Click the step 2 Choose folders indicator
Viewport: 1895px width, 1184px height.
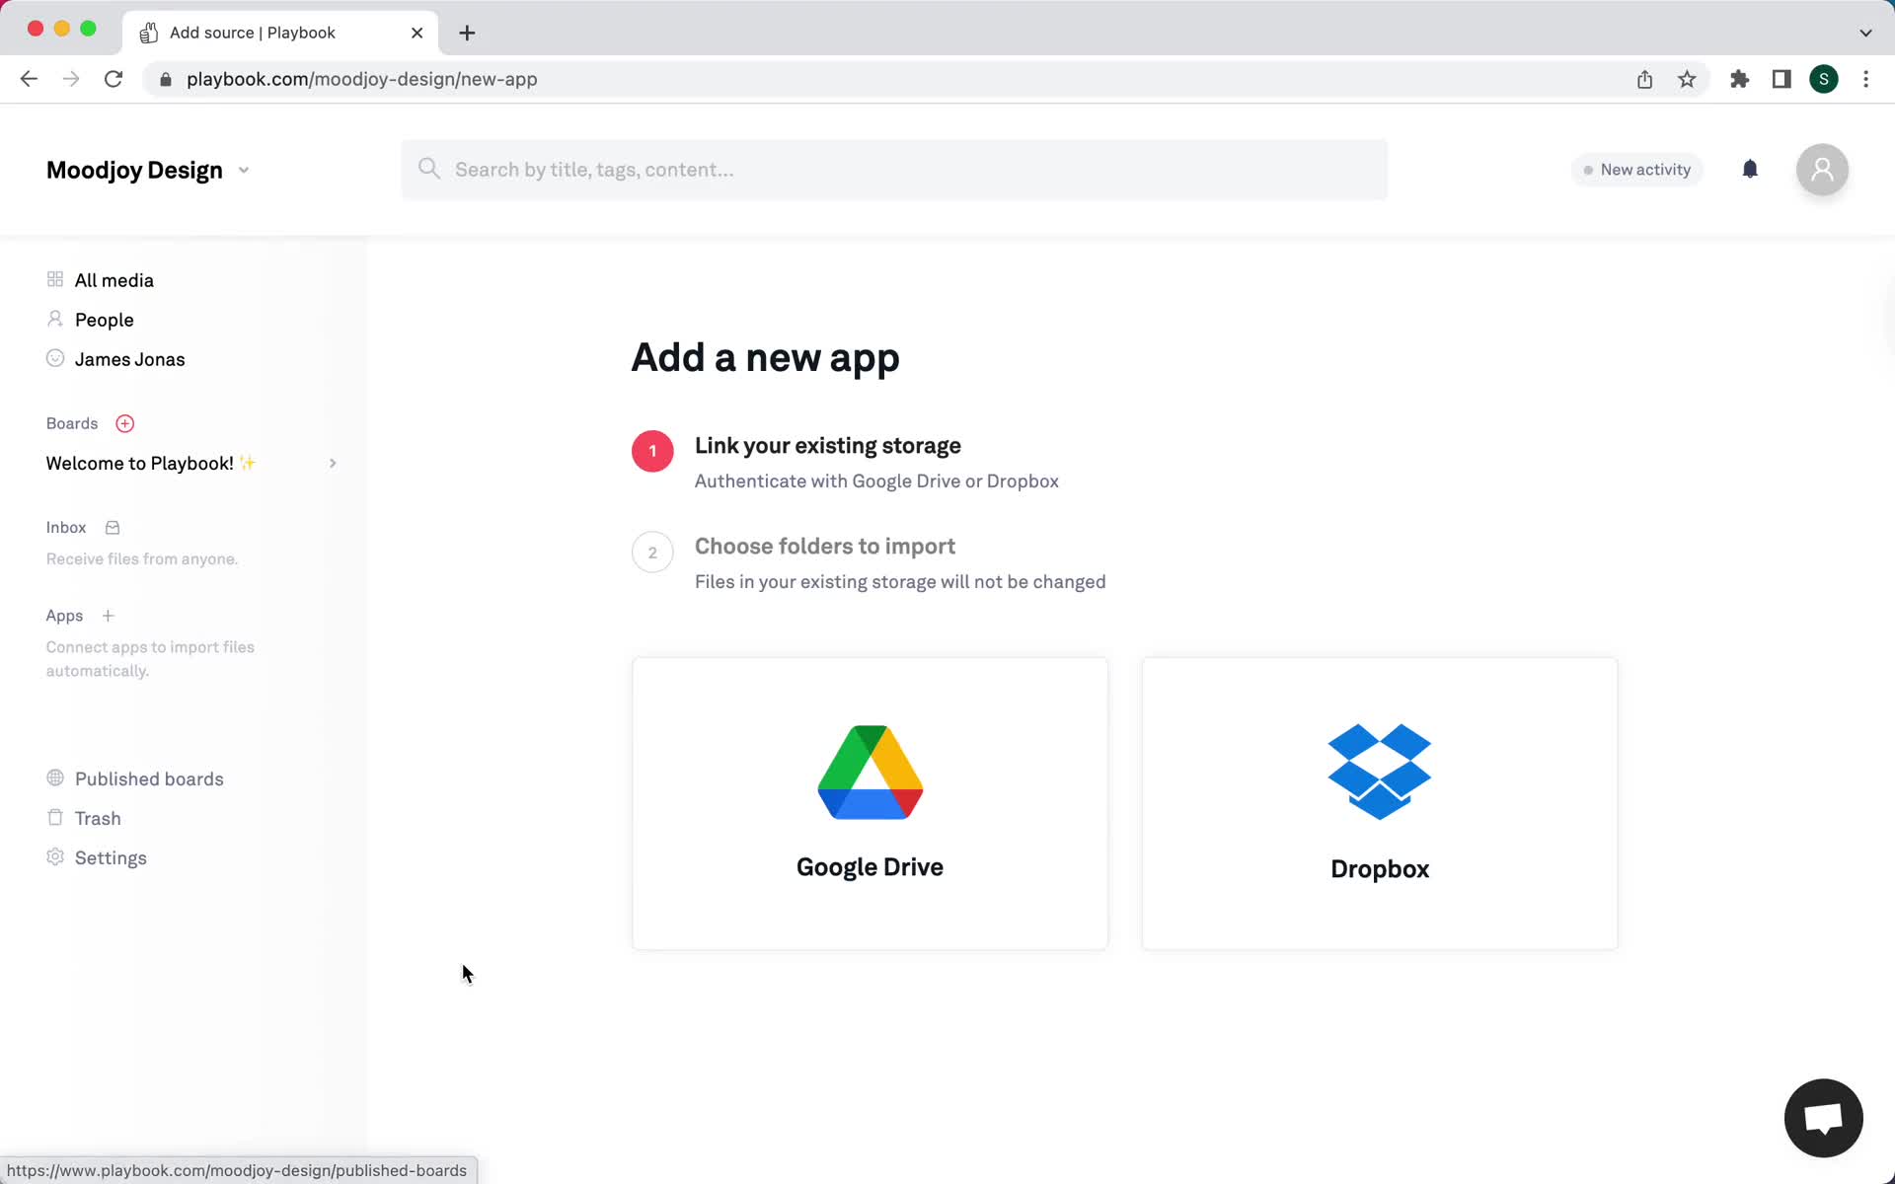click(x=652, y=552)
